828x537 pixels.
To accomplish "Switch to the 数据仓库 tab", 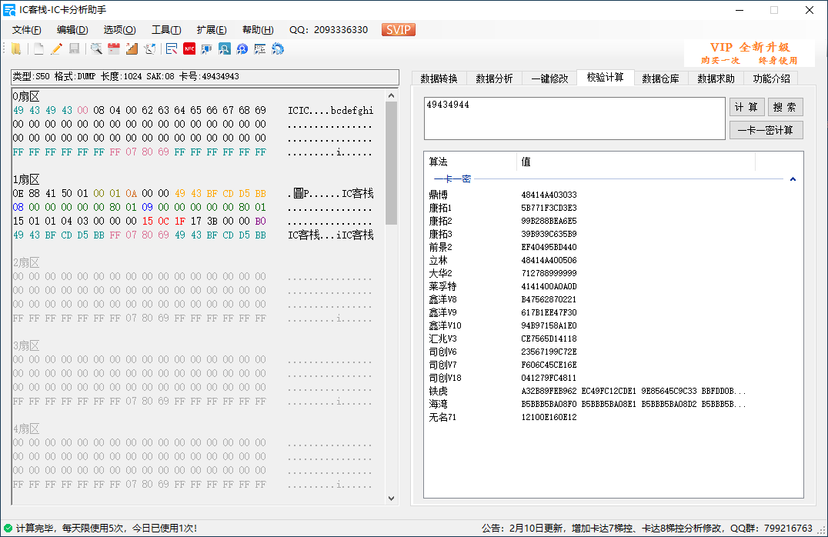I will 660,78.
